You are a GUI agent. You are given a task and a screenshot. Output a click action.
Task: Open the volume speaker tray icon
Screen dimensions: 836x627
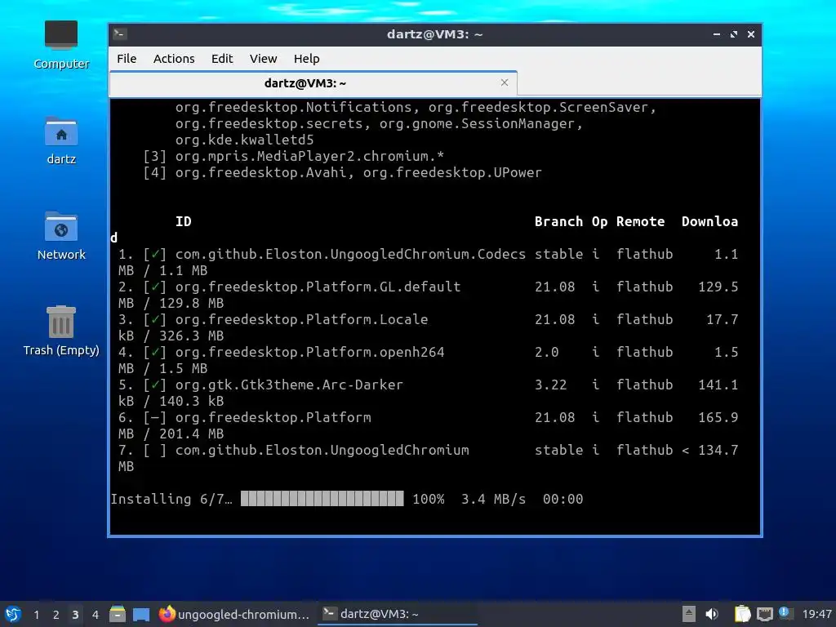712,614
